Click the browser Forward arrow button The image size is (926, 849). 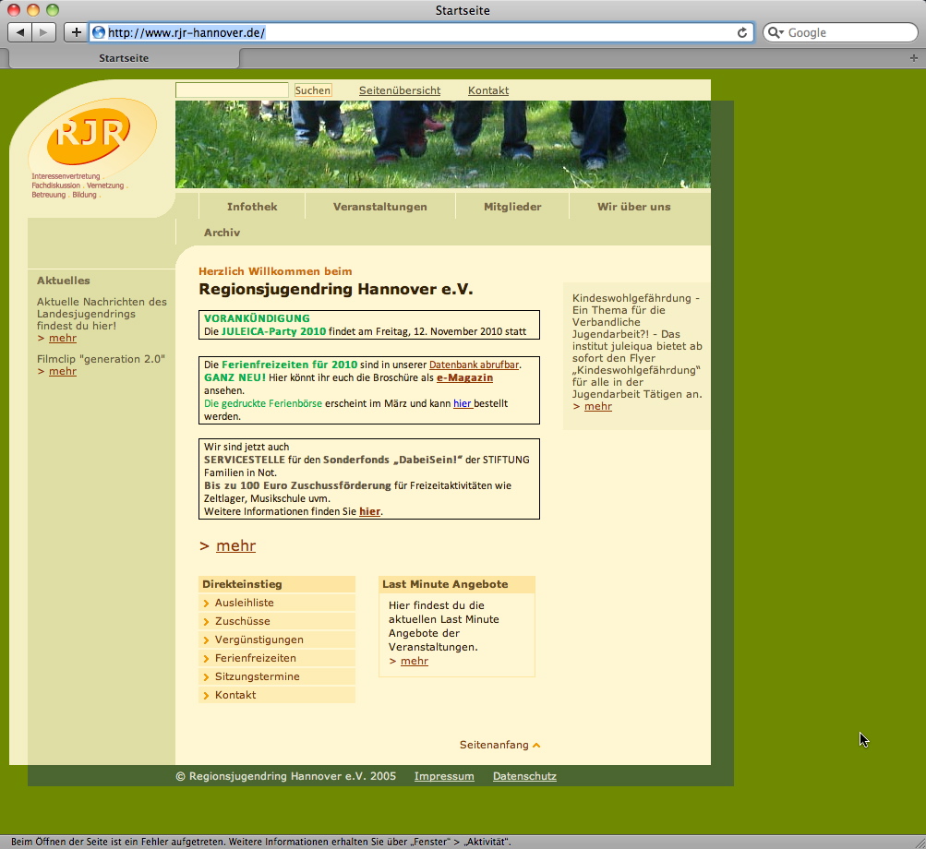click(x=43, y=32)
